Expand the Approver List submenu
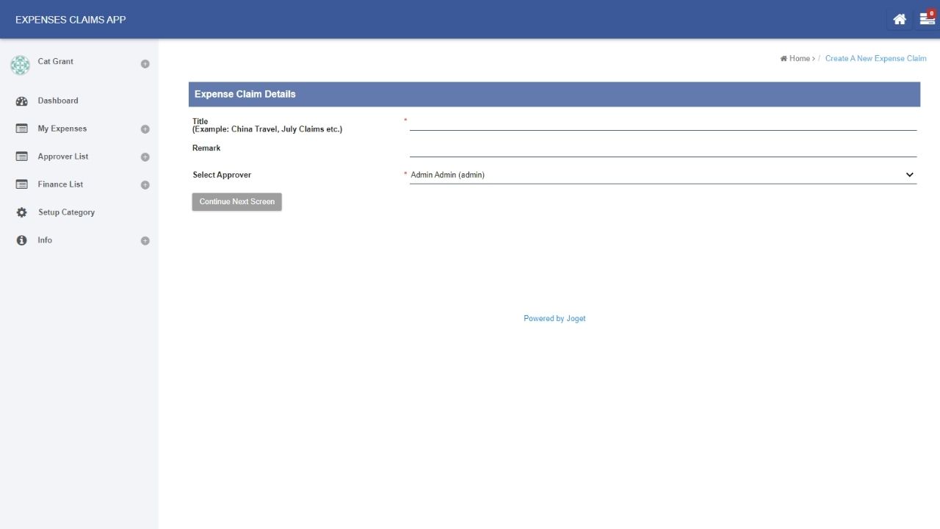The image size is (940, 529). tap(145, 157)
